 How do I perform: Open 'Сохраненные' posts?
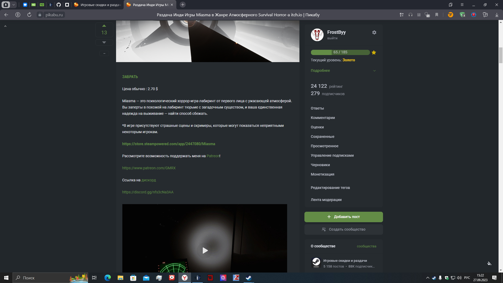(x=322, y=137)
